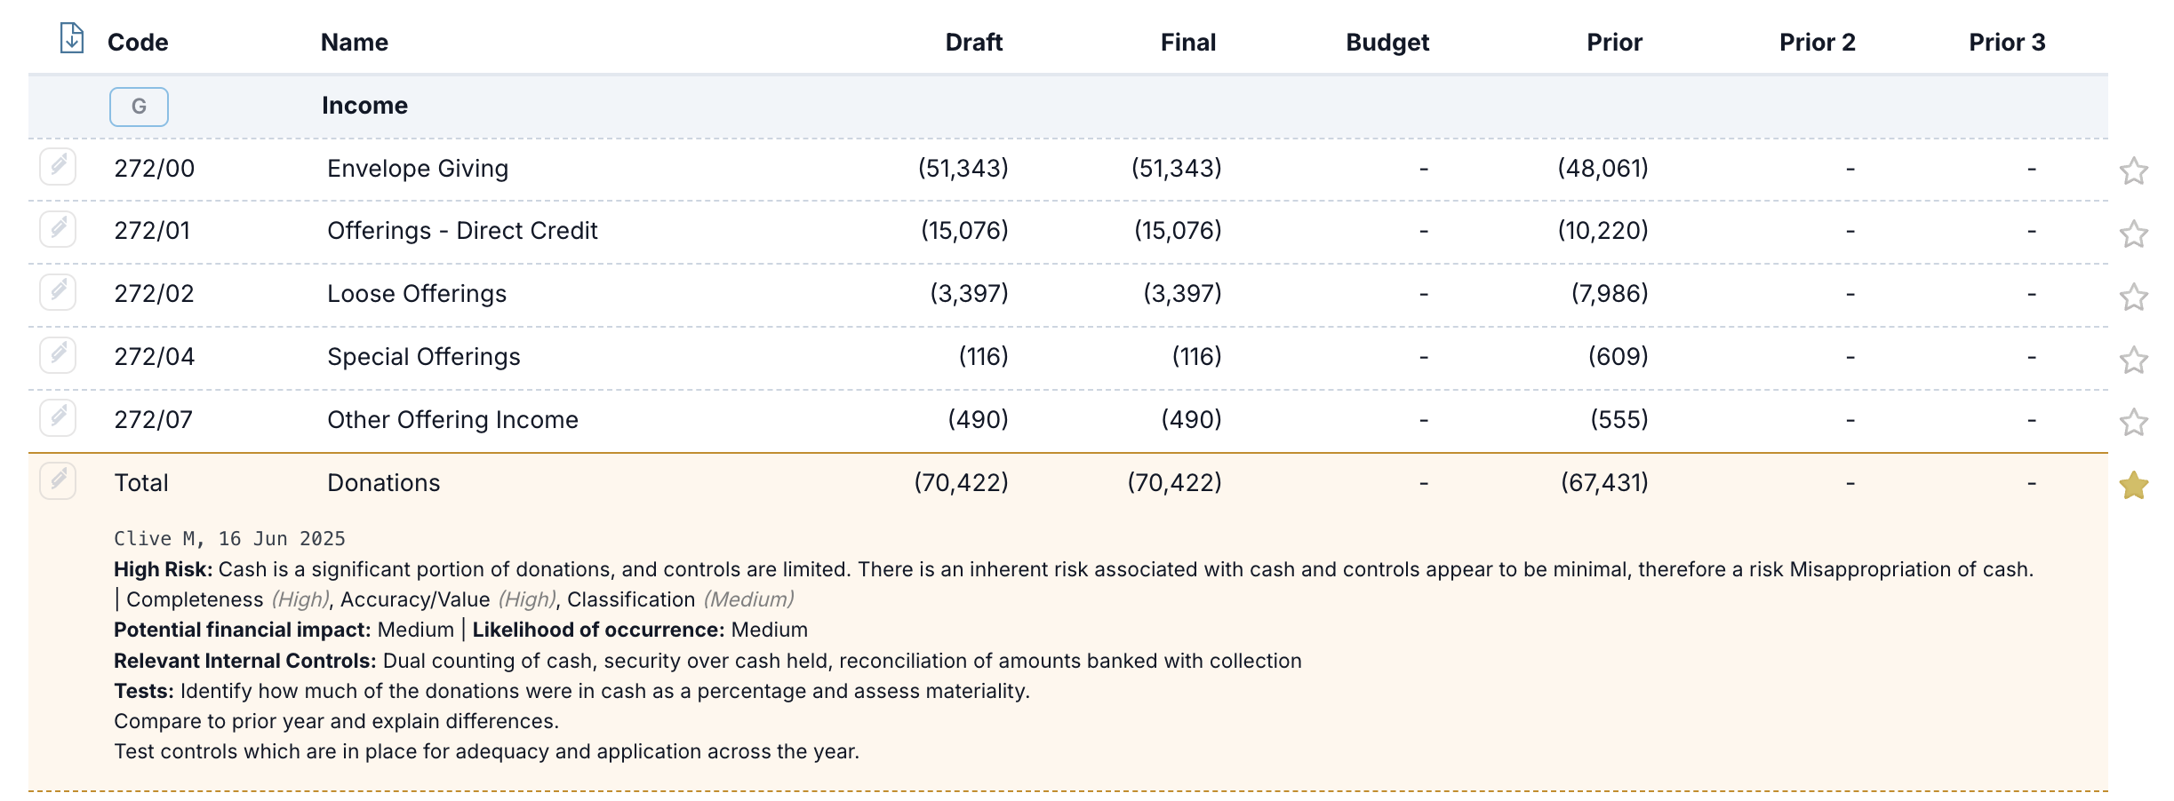The height and width of the screenshot is (801, 2174).
Task: Click the pencil icon for Offerings - Direct Credit
Action: [x=58, y=229]
